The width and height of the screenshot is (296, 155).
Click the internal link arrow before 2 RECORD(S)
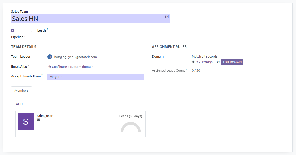tap(193, 62)
